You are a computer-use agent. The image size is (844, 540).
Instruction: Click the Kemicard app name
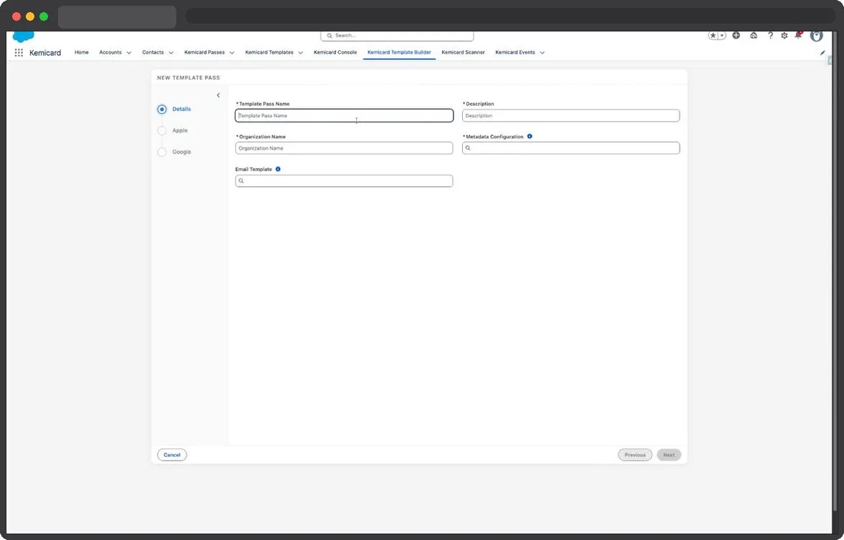(45, 53)
